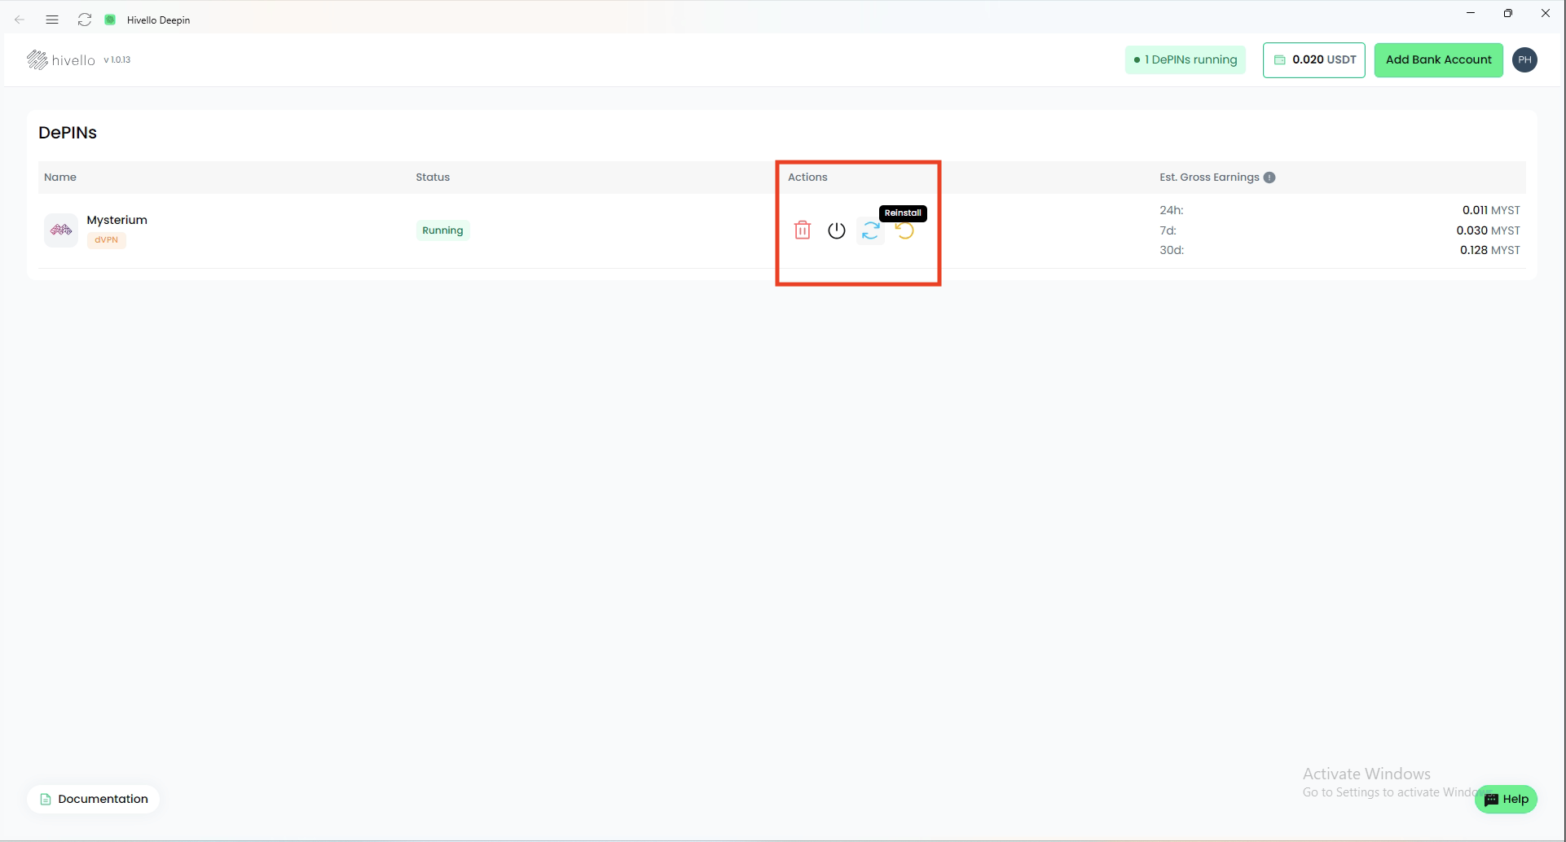Screen dimensions: 1566x842
Task: Delete Mysterium using the red trash icon
Action: point(803,230)
